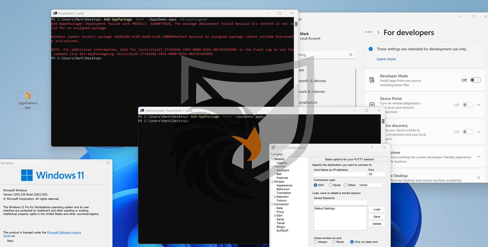Select Colours in PuTTY category tree
This screenshot has width=488, height=247.
[281, 200]
